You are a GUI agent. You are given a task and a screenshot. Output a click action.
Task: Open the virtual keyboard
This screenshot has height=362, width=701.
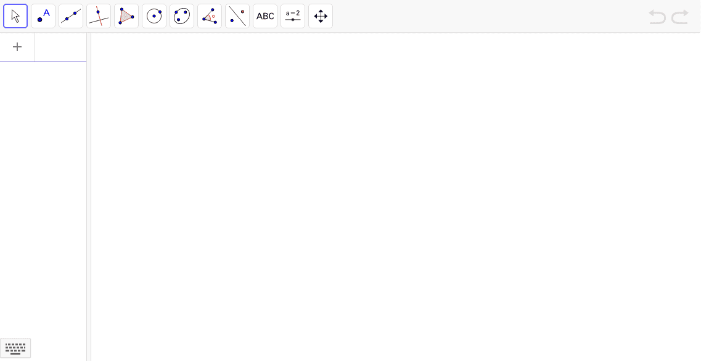tap(15, 348)
